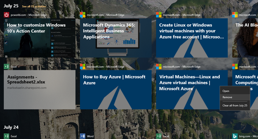Screen dimensions: 258x139
Task: Click Microsoft logo above How to Buy Azure
Action: coord(83,66)
